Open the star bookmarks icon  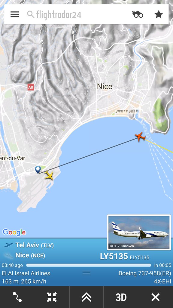tap(159, 14)
